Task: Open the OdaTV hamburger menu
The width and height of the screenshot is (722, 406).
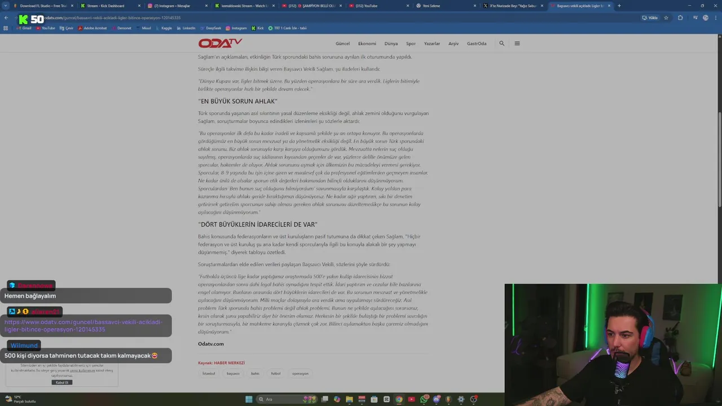Action: (x=517, y=43)
